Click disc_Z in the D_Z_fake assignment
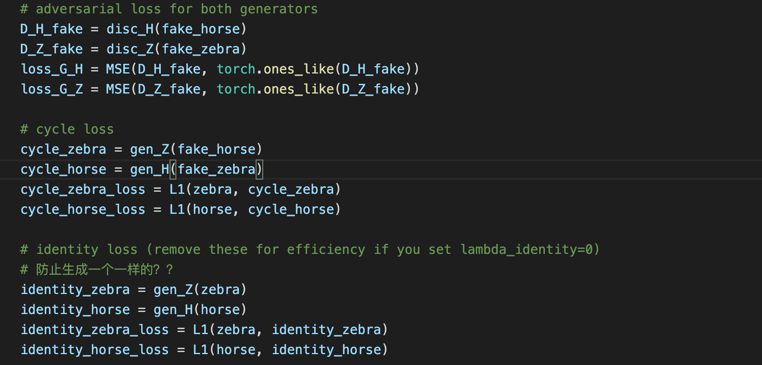This screenshot has height=365, width=762. pos(130,49)
